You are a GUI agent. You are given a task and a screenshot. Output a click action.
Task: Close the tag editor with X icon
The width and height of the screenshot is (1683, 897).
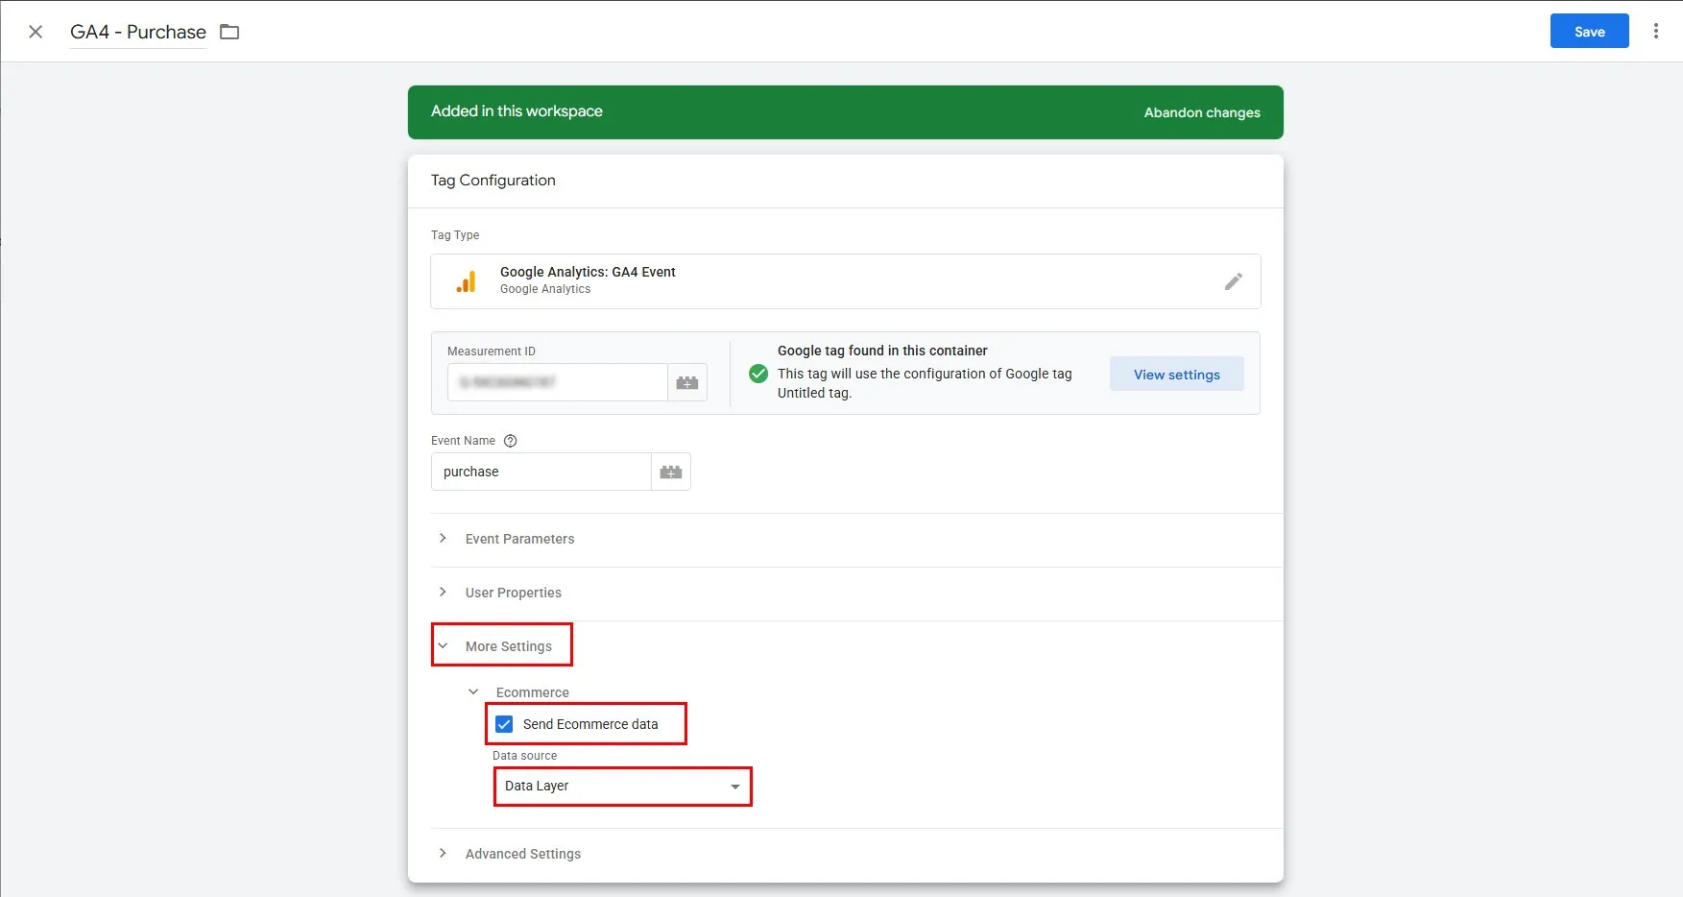point(36,32)
